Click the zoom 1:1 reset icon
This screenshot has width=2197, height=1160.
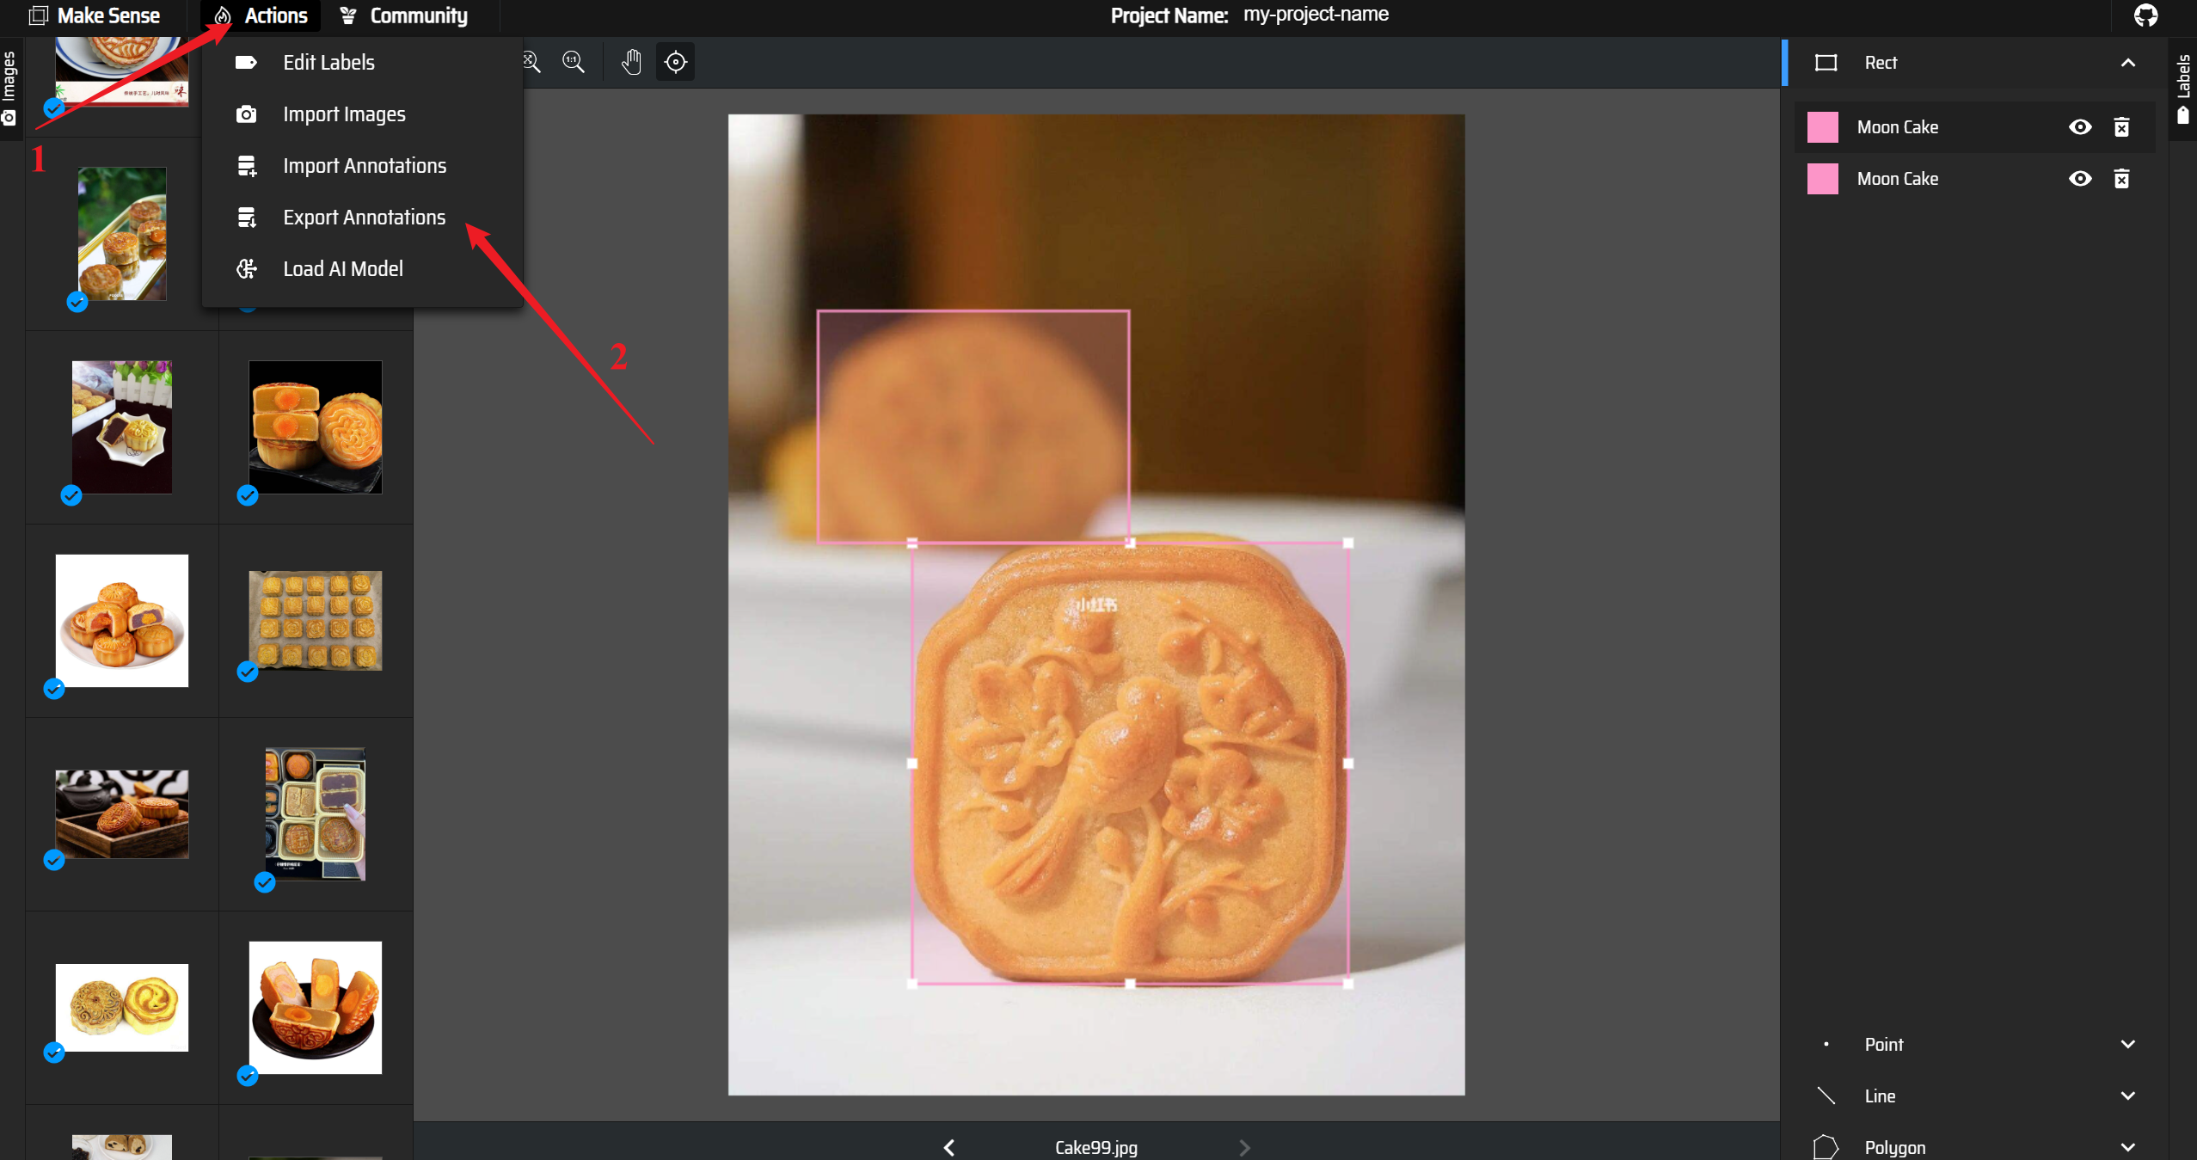click(574, 62)
